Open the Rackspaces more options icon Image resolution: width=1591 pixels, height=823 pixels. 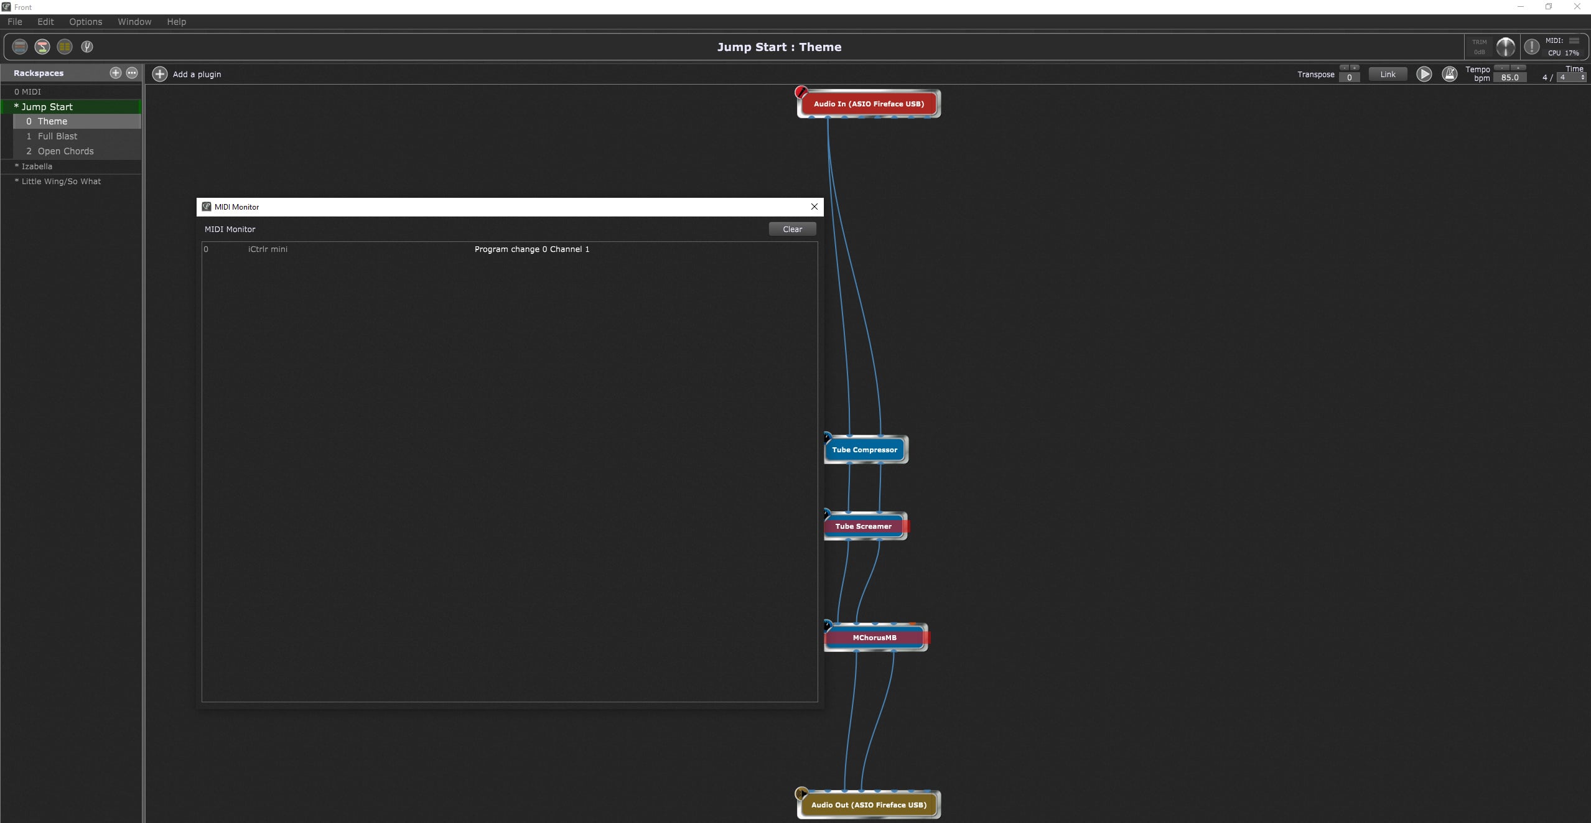(x=132, y=73)
